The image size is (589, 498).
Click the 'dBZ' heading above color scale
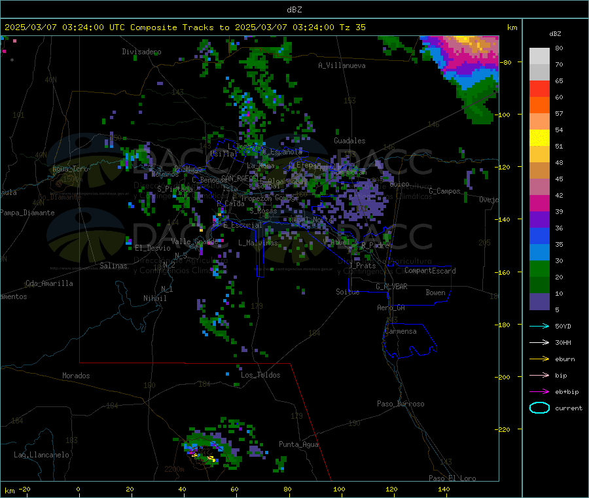(x=555, y=34)
